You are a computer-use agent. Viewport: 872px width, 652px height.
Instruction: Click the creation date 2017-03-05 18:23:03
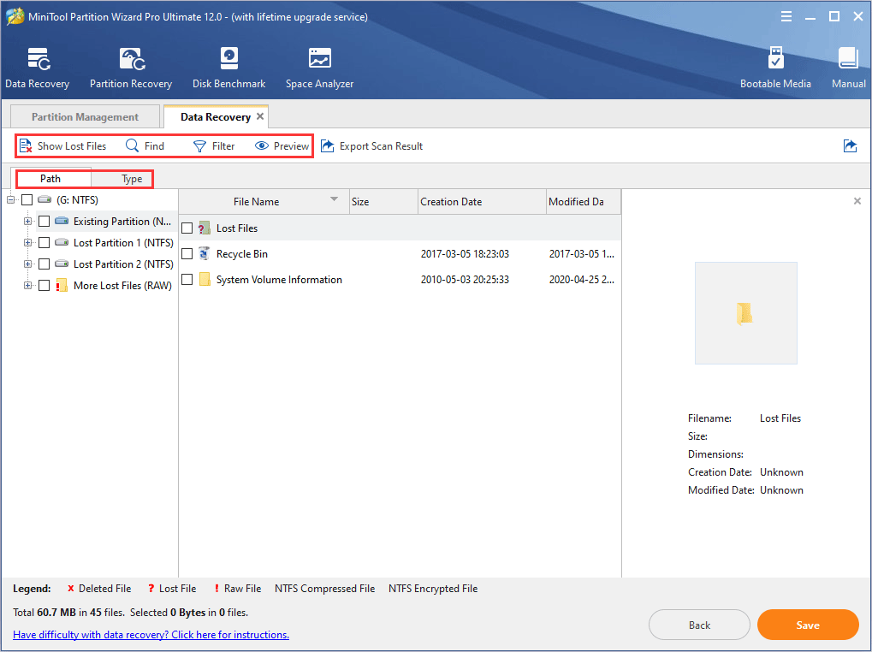465,254
